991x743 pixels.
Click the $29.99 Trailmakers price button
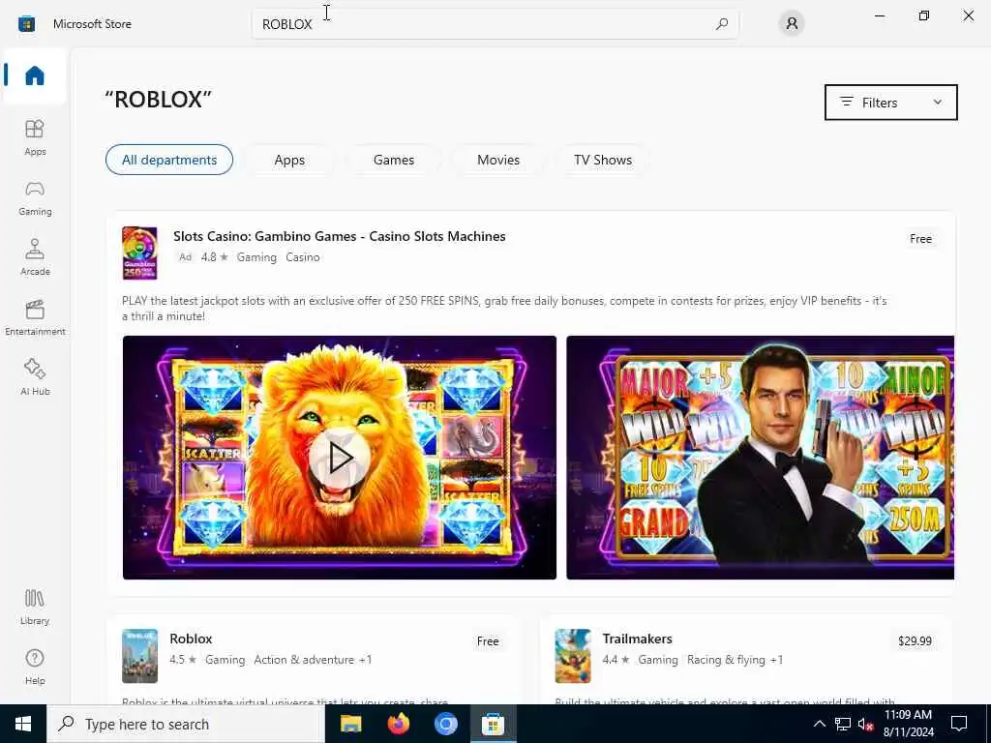click(x=915, y=641)
